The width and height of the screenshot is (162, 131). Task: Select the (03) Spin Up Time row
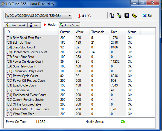coord(80,43)
